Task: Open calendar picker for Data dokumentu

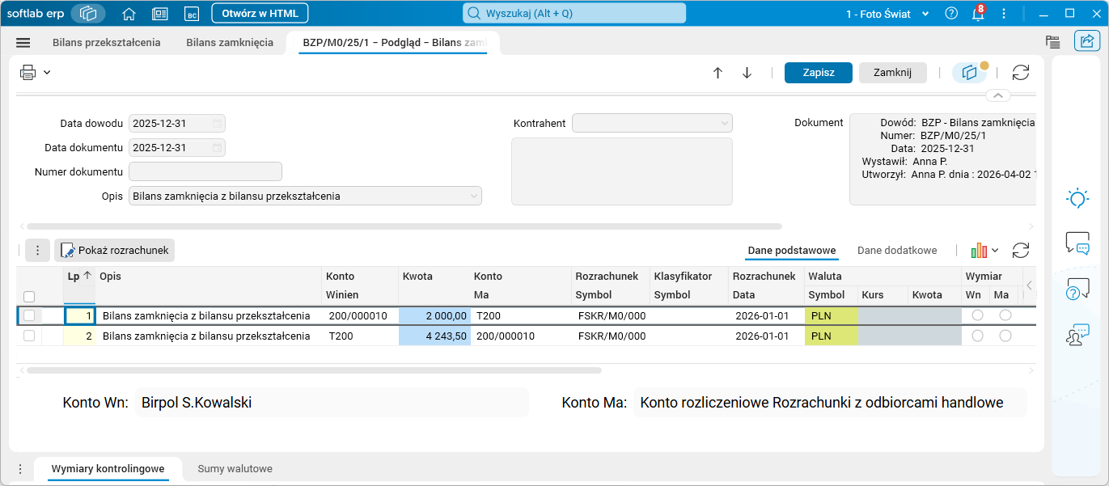Action: tap(217, 148)
